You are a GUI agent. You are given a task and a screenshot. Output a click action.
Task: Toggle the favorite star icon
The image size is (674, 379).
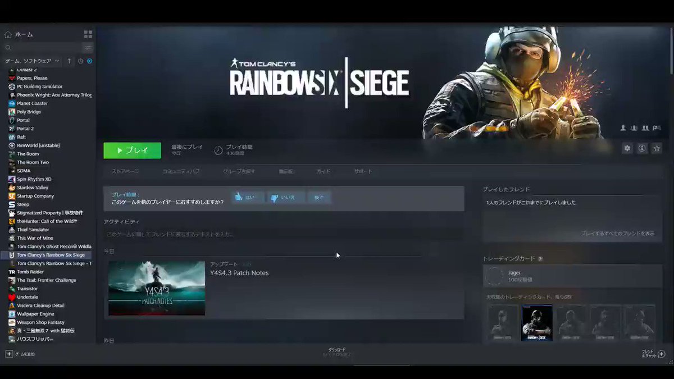tap(657, 148)
